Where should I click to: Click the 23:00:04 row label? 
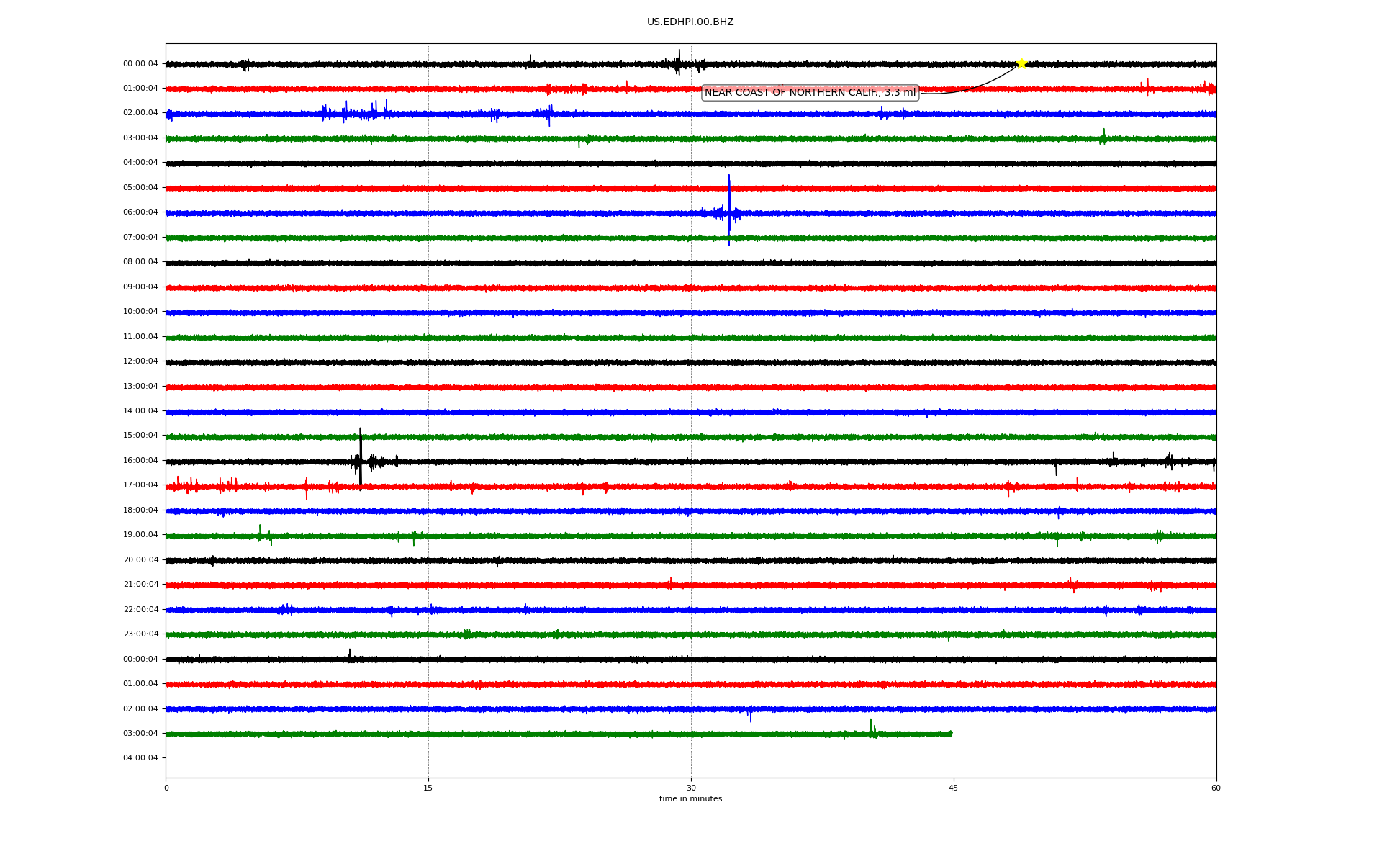click(140, 634)
